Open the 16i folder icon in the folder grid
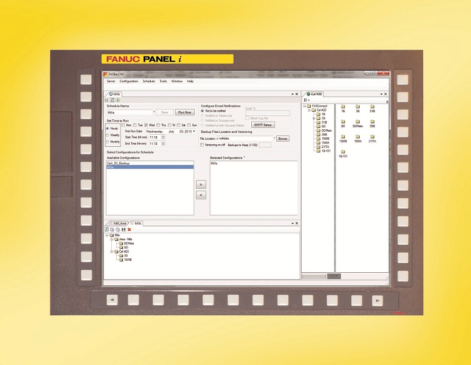 (x=343, y=107)
